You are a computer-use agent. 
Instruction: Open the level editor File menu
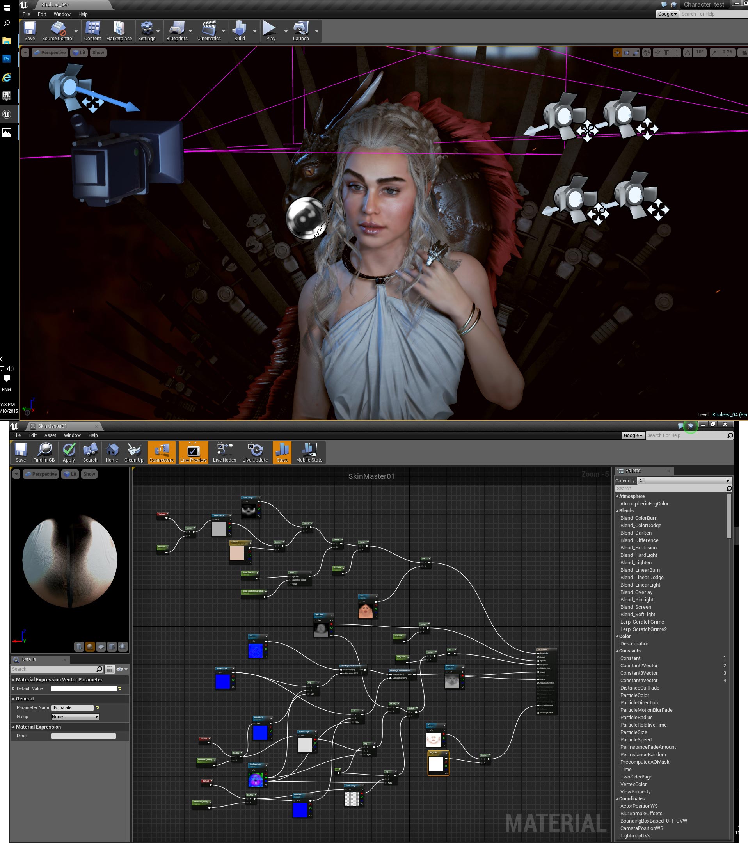[27, 14]
